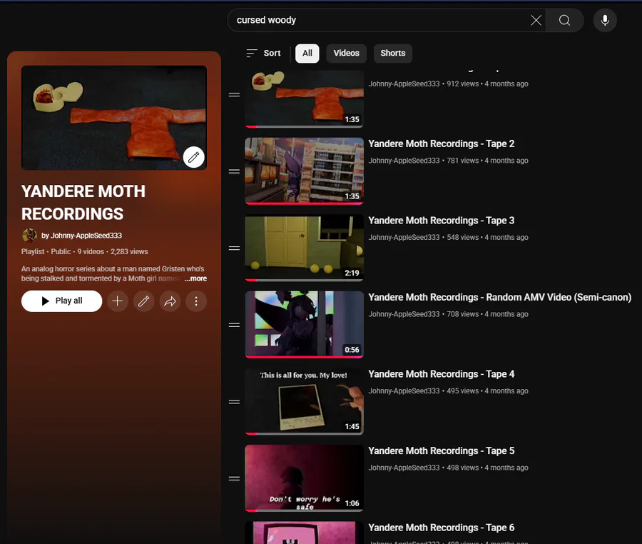Open channel avatar of Johnny-AppleSeed333 in playlist panel
This screenshot has width=642, height=544.
(29, 236)
